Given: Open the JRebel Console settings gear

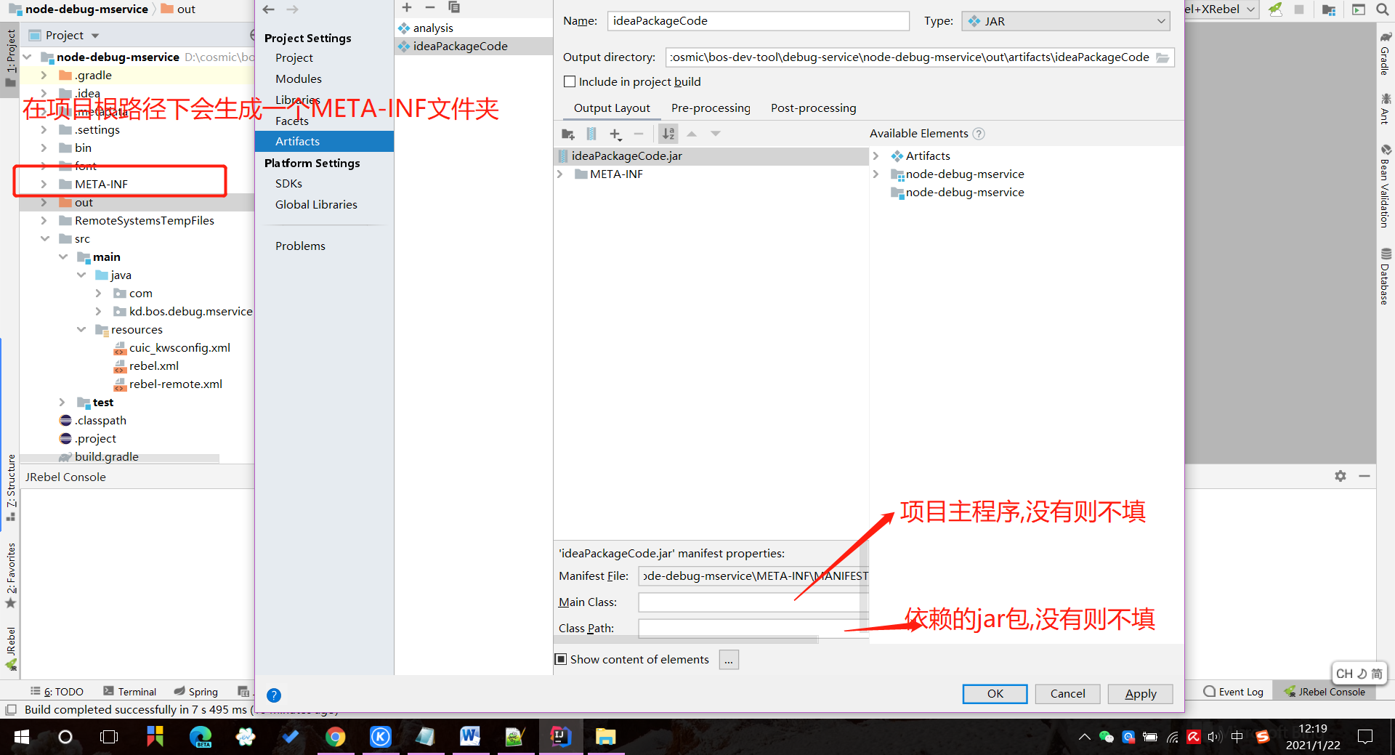Looking at the screenshot, I should click(x=1341, y=476).
